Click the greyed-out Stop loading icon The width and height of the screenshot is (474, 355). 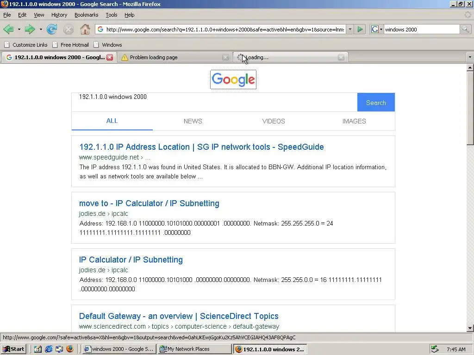coord(69,29)
